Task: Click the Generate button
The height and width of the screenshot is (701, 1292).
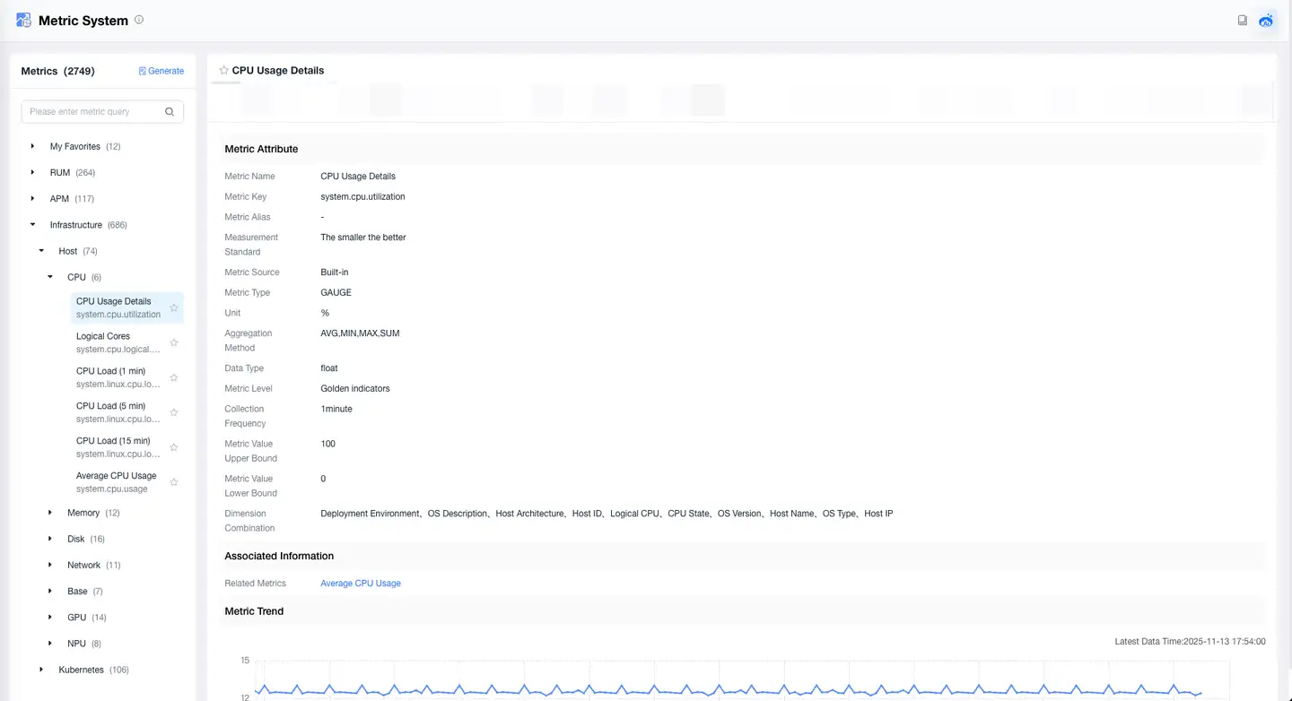Action: 161,71
